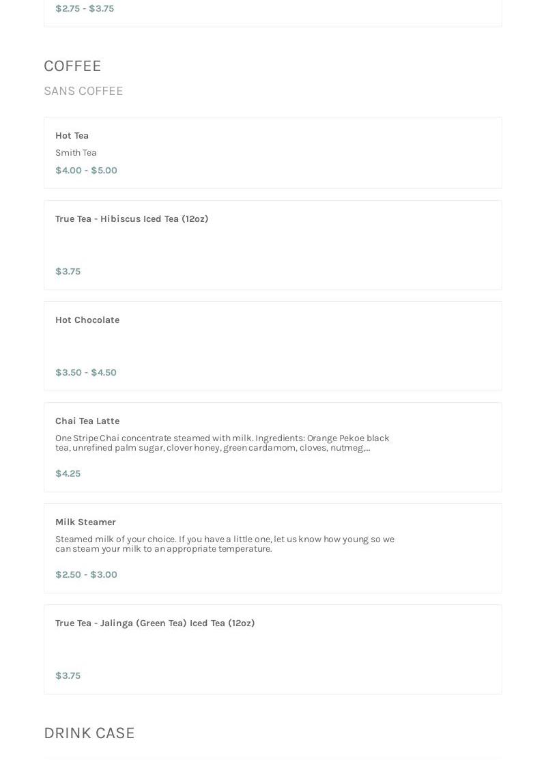Click the Hibiscus Iced Tea $3.75 price
Screen dimensions: 546x760
tap(68, 271)
